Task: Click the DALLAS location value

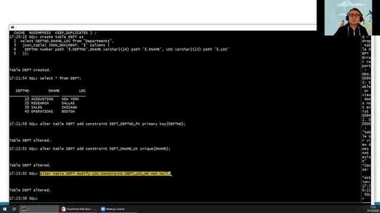Action: tap(68, 103)
